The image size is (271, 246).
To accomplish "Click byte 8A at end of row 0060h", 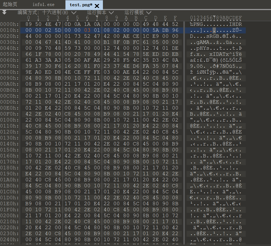I will [175, 60].
